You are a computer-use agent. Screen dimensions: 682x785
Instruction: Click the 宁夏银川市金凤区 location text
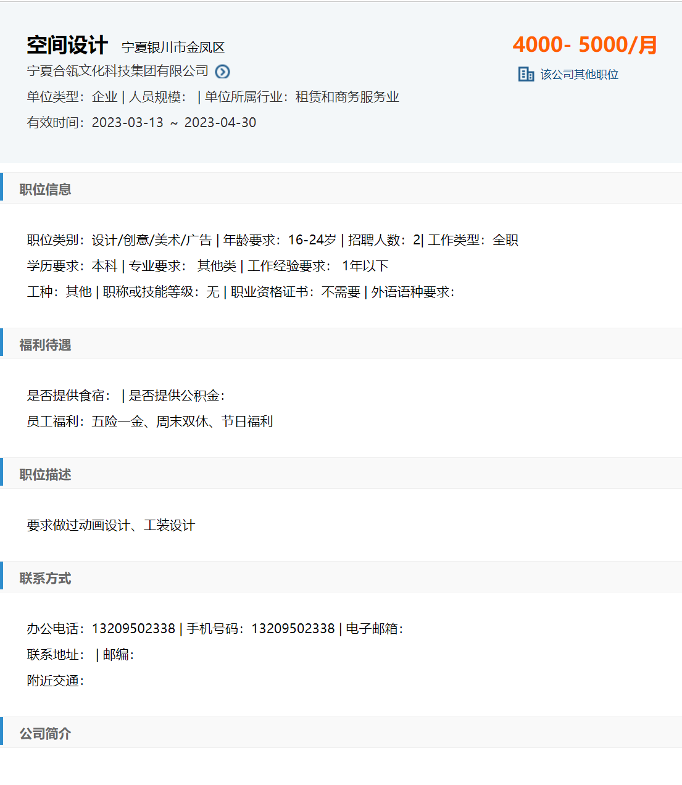tap(173, 48)
